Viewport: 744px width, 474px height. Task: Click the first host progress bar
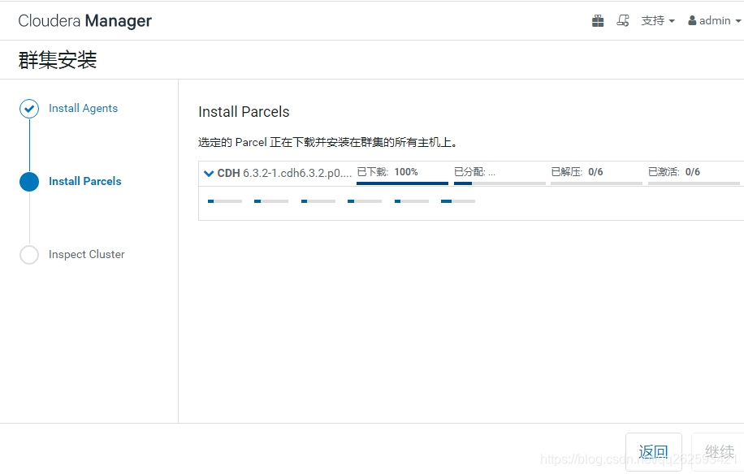point(225,201)
